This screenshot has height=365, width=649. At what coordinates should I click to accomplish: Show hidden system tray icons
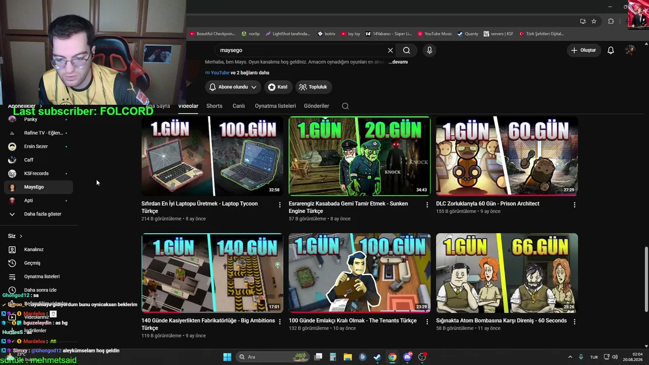coord(570,357)
